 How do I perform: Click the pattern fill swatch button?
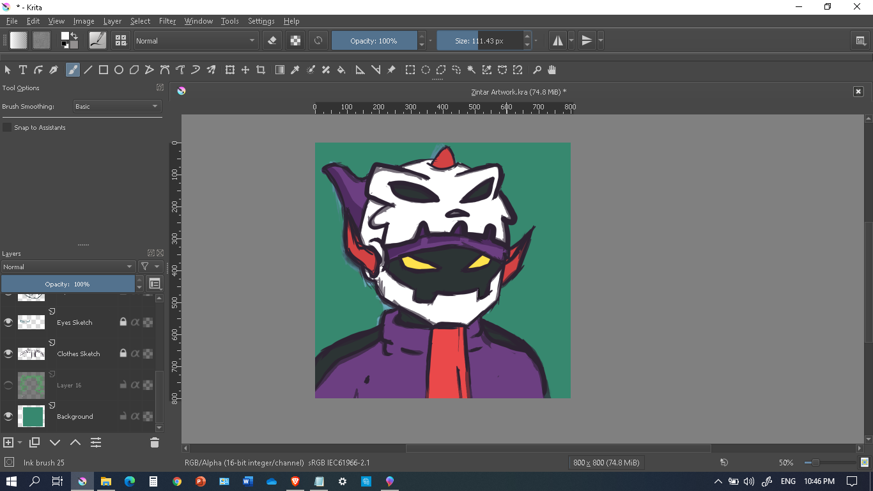point(42,40)
